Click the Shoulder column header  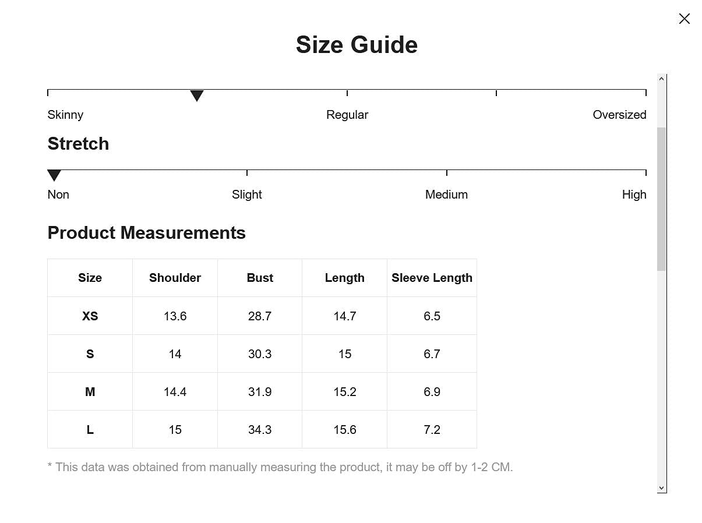coord(175,278)
